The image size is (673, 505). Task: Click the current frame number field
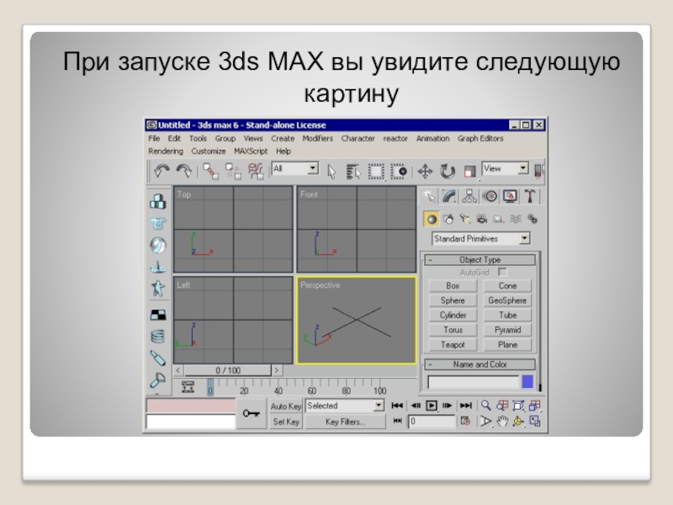[432, 422]
